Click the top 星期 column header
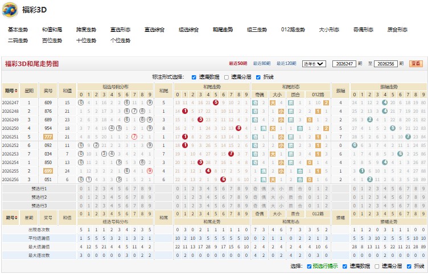This screenshot has width=428, height=274. pos(29,91)
